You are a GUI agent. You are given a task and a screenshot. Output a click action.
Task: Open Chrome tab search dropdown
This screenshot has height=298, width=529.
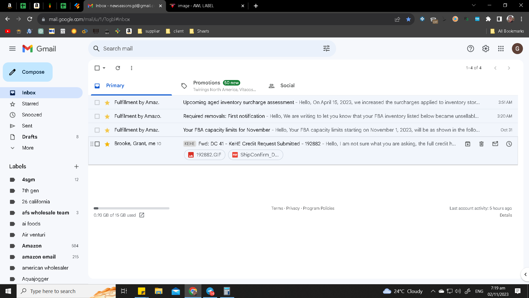[474, 6]
